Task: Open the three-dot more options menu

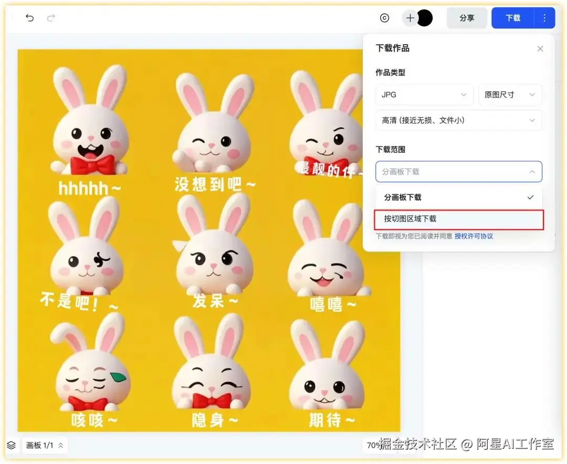Action: pos(544,17)
